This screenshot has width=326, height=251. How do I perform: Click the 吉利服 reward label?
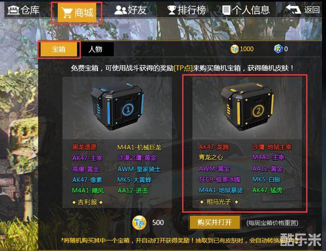pos(87,202)
